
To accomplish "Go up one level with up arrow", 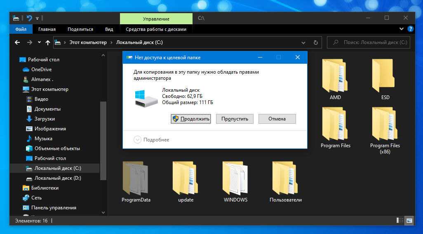I will pos(48,42).
